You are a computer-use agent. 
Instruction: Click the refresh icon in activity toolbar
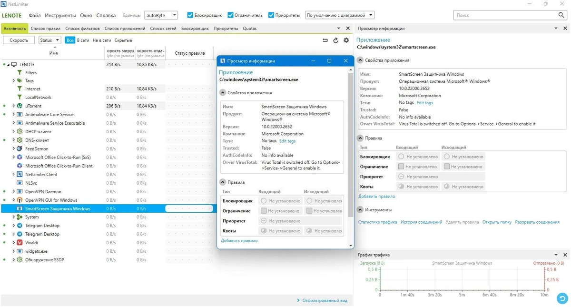click(x=335, y=40)
